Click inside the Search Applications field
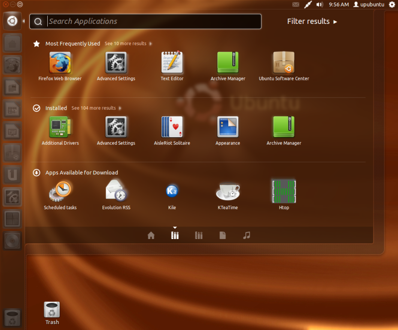This screenshot has width=398, height=330. click(x=144, y=21)
